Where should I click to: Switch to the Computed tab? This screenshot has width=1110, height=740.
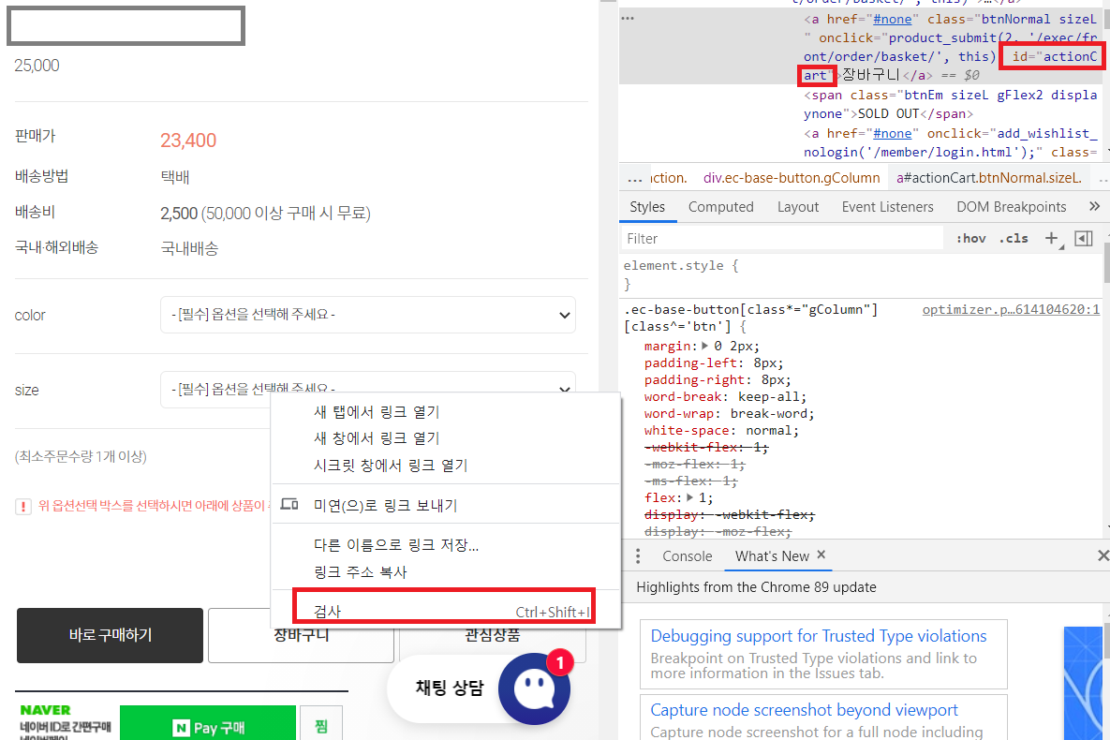(x=720, y=207)
